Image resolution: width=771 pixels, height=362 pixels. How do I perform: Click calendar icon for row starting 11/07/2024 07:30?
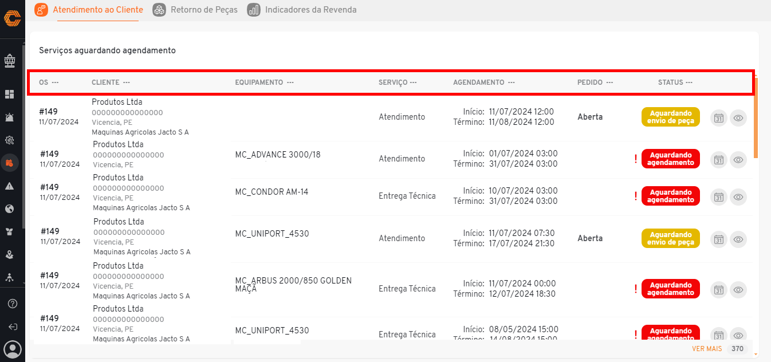719,239
